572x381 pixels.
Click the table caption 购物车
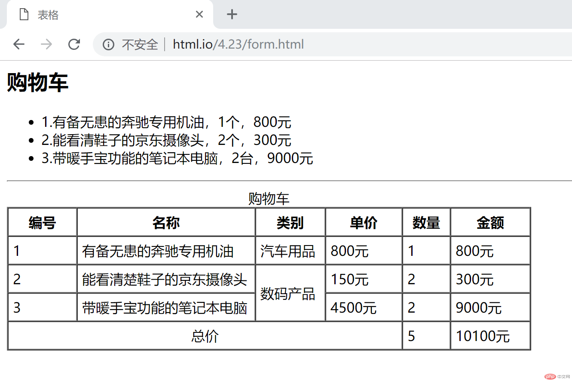(x=269, y=199)
